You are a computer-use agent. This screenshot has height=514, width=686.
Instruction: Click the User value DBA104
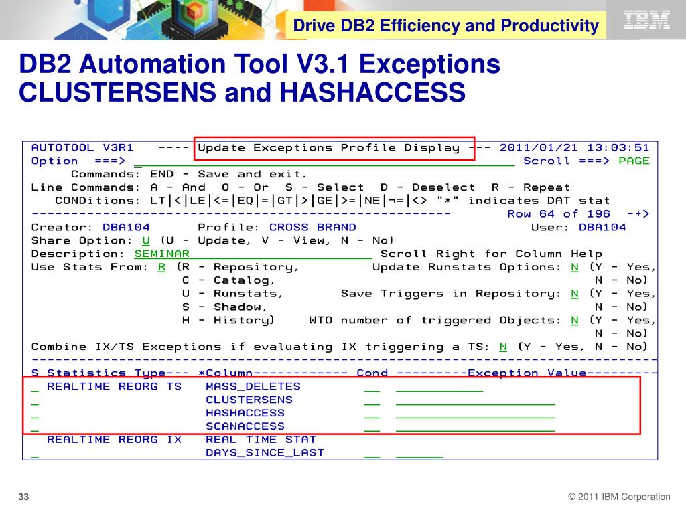(602, 228)
